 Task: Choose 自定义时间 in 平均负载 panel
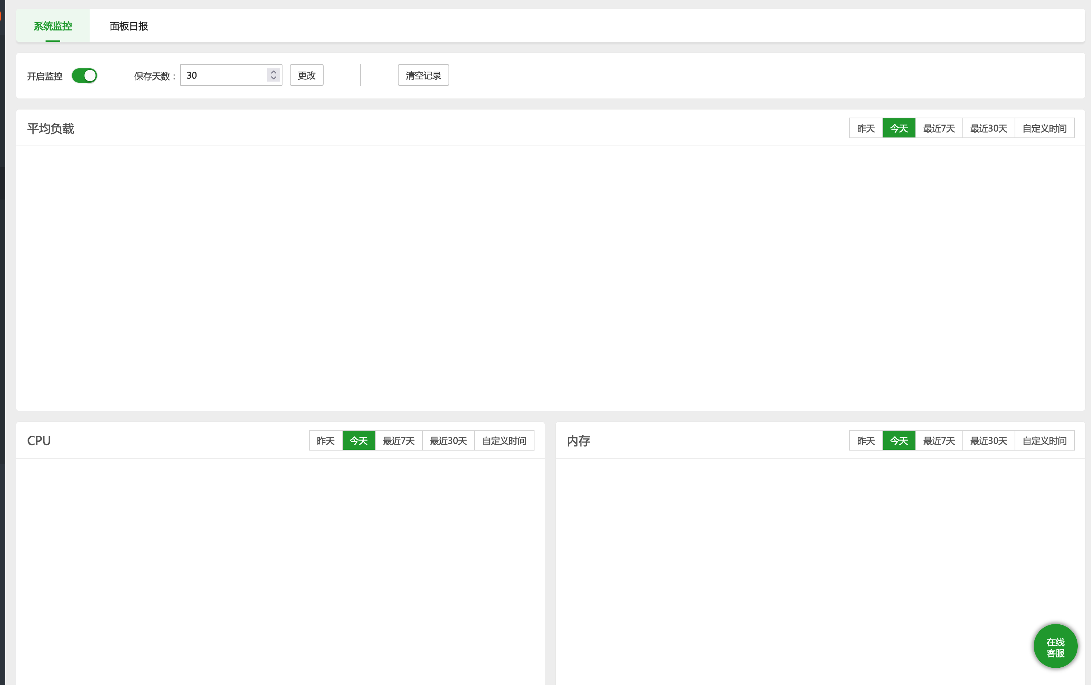pos(1044,128)
